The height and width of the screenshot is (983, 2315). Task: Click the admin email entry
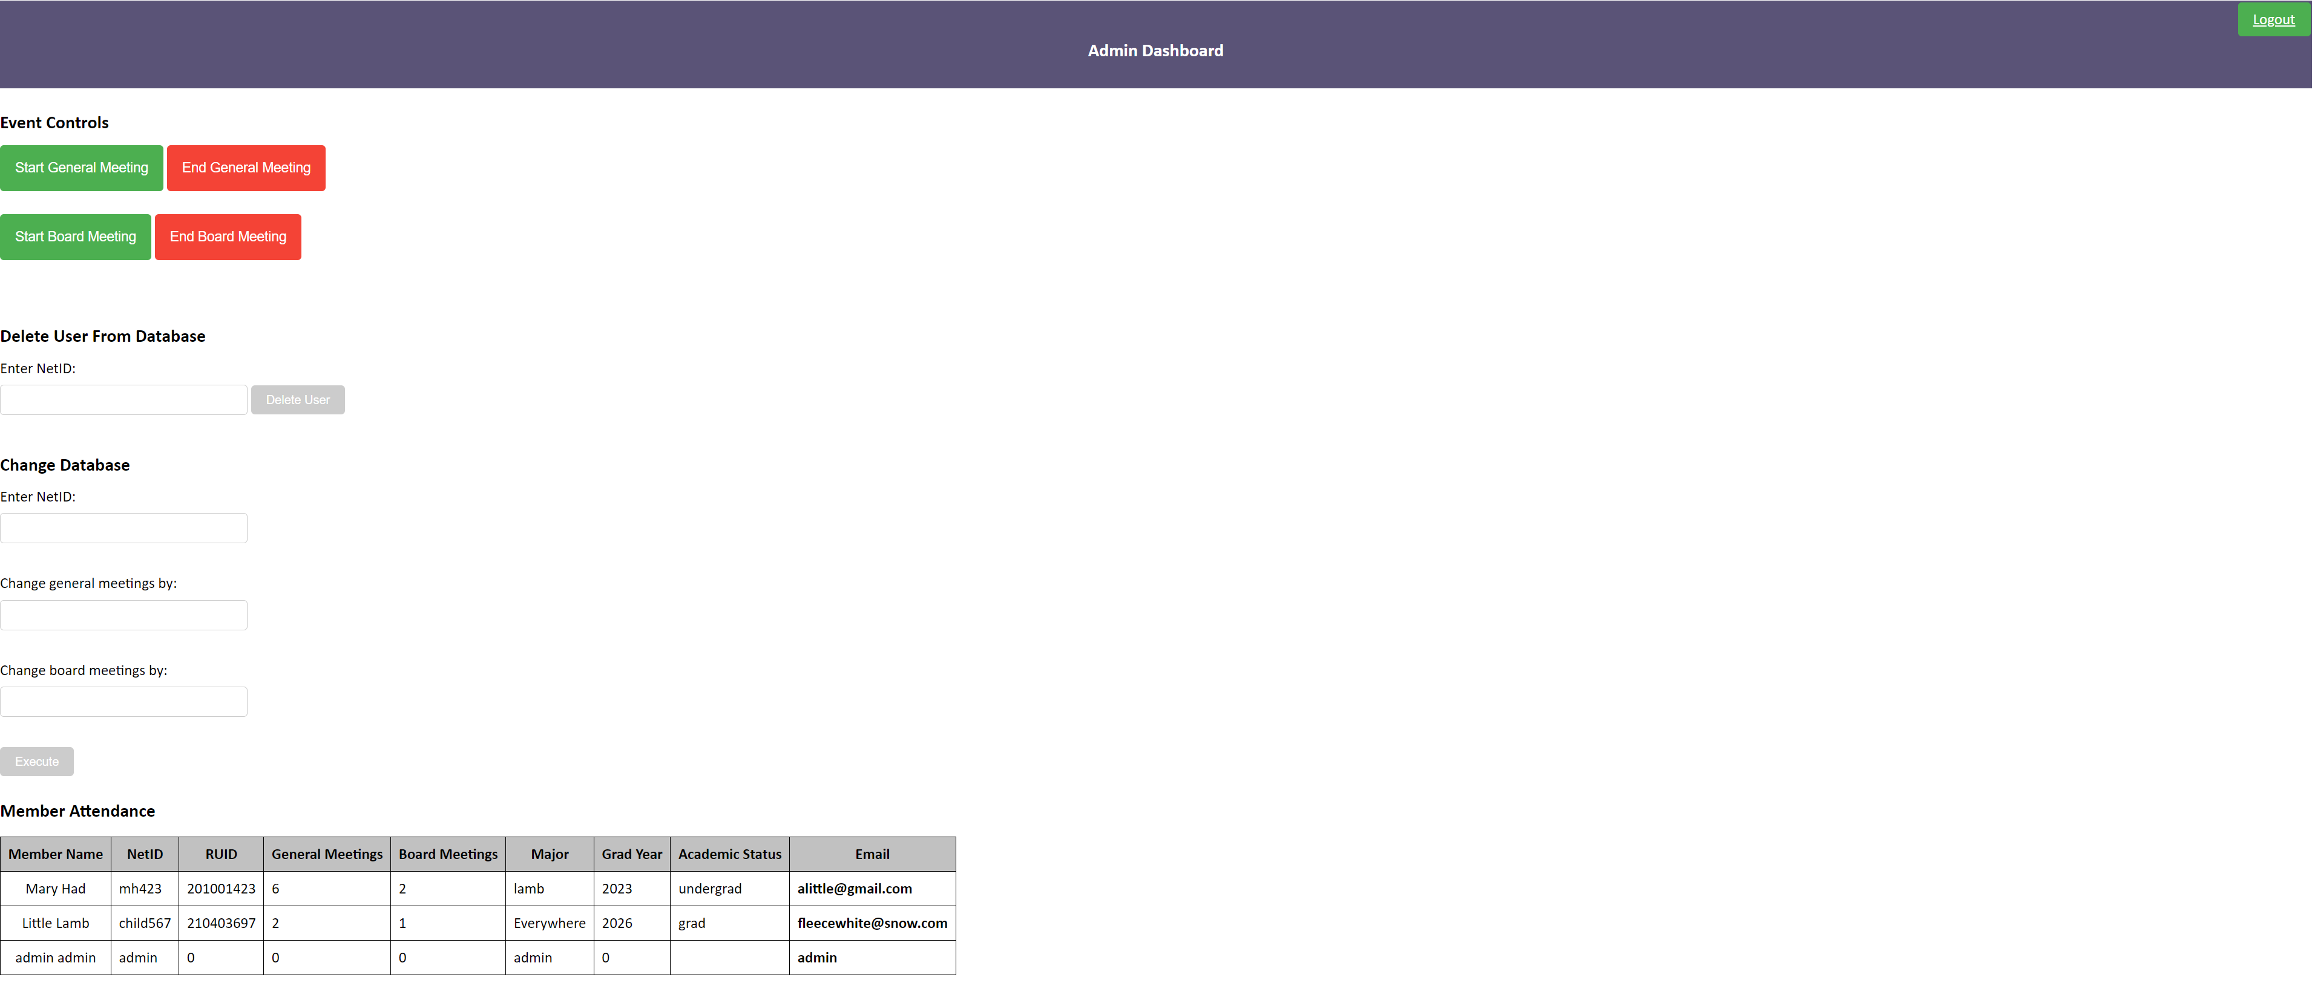tap(816, 958)
